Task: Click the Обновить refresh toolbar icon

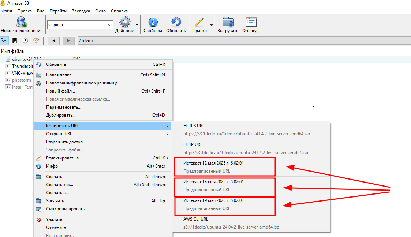Action: (176, 22)
